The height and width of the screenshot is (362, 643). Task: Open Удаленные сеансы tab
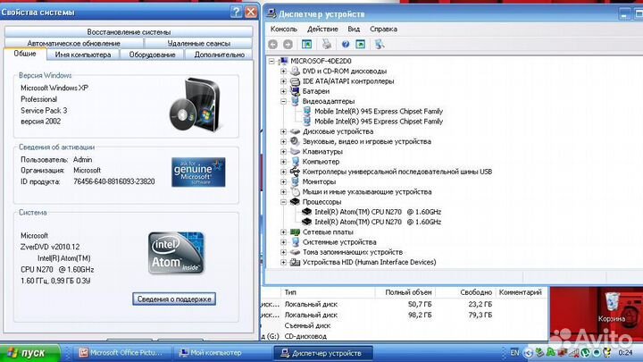click(x=198, y=43)
